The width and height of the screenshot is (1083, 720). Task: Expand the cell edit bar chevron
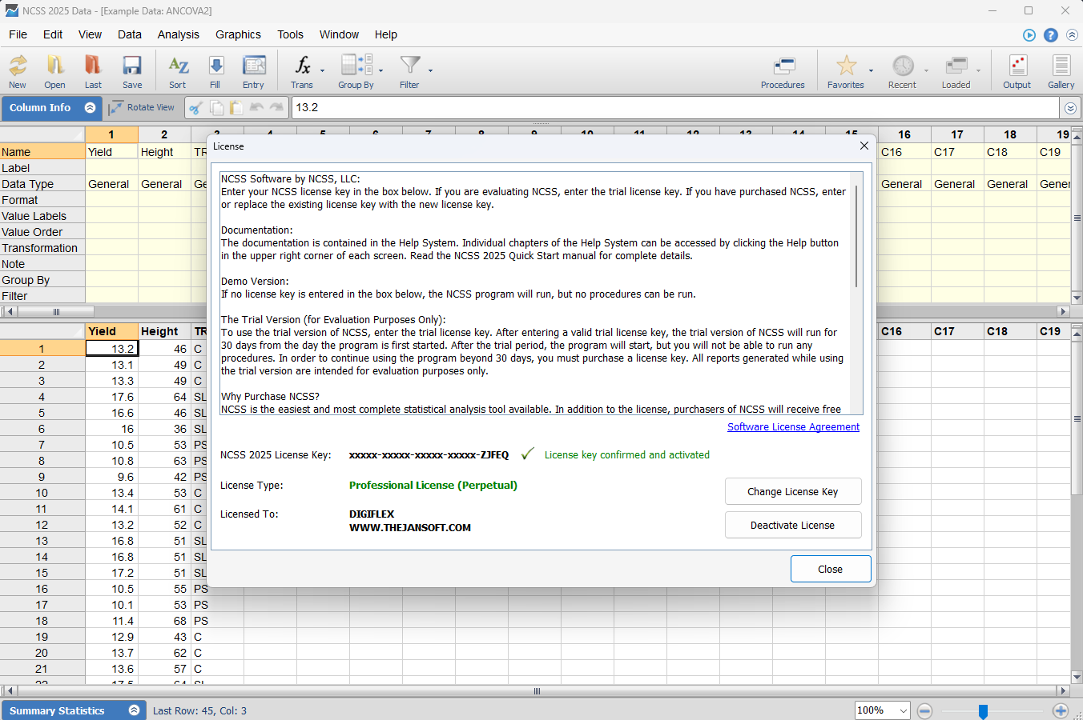[x=1071, y=108]
